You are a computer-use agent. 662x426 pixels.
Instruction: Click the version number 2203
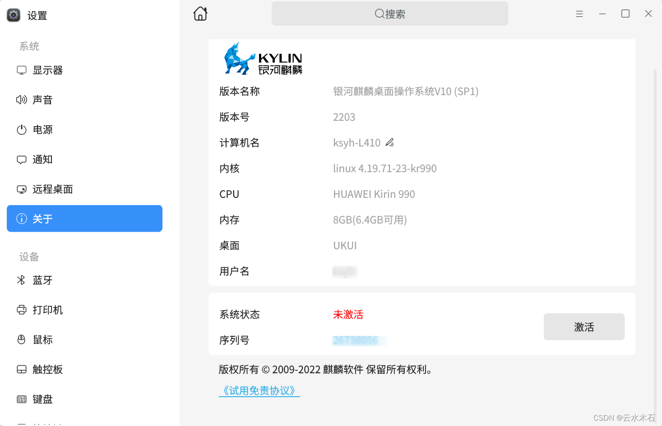coord(344,117)
